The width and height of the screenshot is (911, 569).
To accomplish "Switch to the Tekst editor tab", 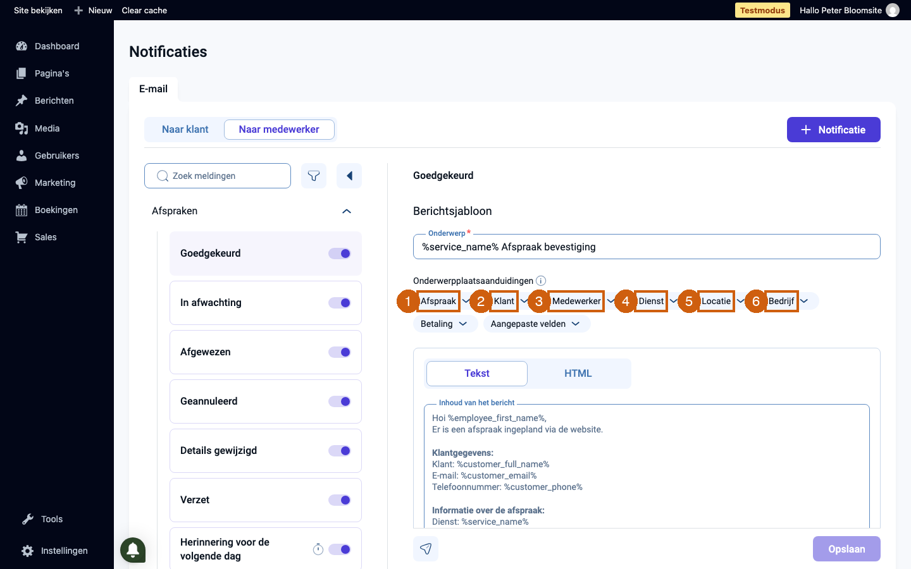I will click(477, 374).
